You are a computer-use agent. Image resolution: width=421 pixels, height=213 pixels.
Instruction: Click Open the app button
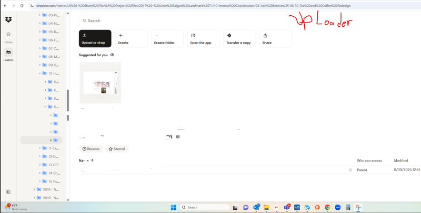click(x=204, y=38)
